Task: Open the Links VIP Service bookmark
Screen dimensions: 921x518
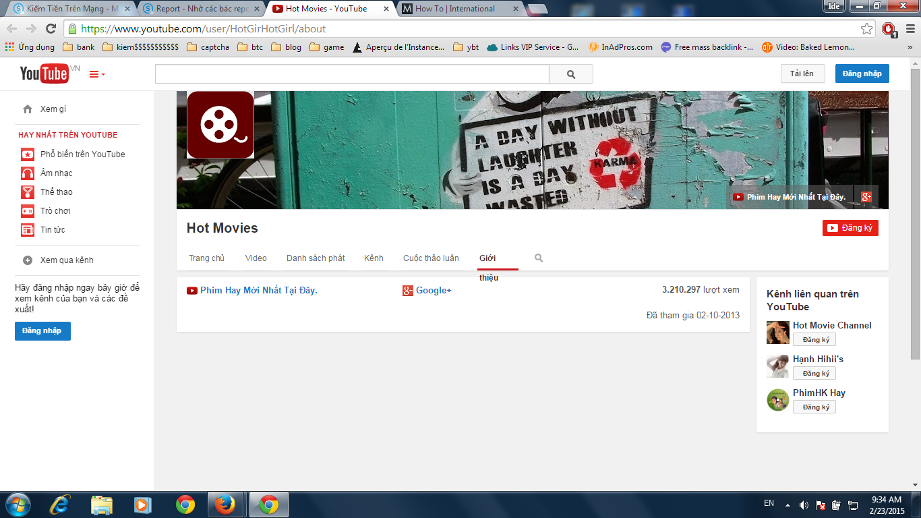Action: tap(533, 47)
